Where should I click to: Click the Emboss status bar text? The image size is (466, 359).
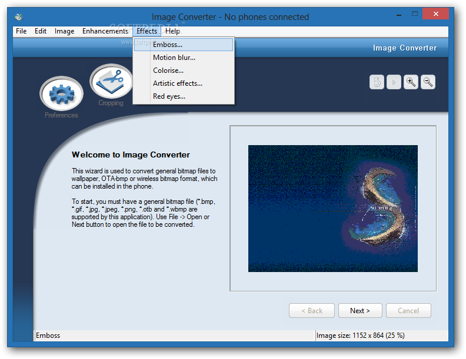(x=48, y=335)
